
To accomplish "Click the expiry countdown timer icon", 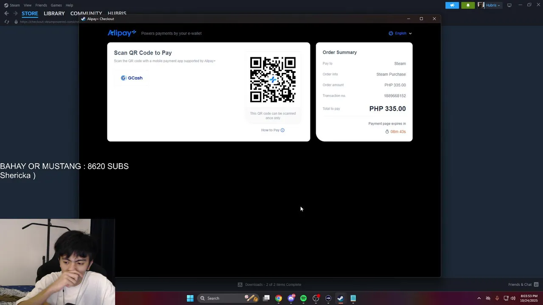I will point(387,132).
